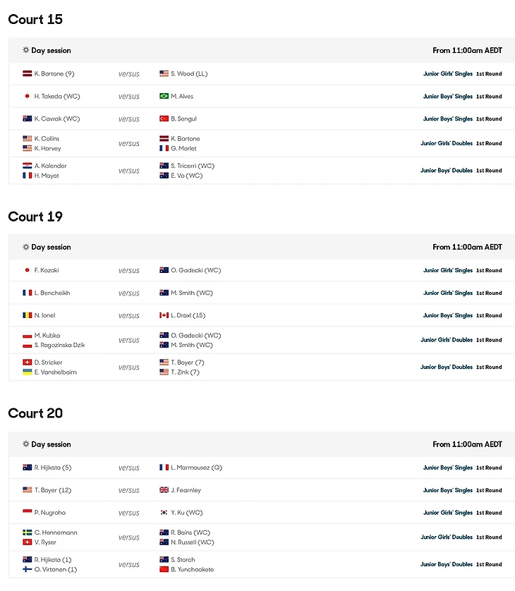
Task: Click the South Korea flag beside Y. Ku
Action: click(x=164, y=513)
